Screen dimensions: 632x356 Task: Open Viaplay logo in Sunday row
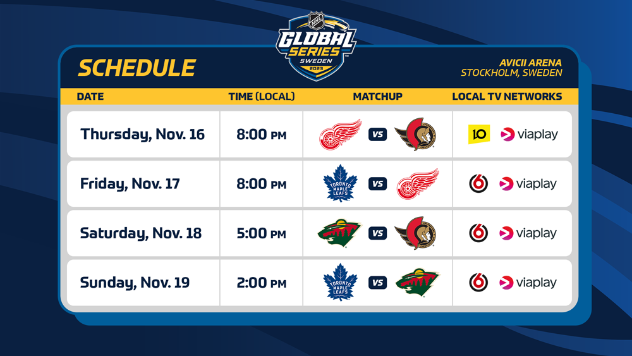tap(529, 282)
